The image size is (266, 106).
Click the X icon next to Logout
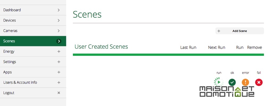59,93
